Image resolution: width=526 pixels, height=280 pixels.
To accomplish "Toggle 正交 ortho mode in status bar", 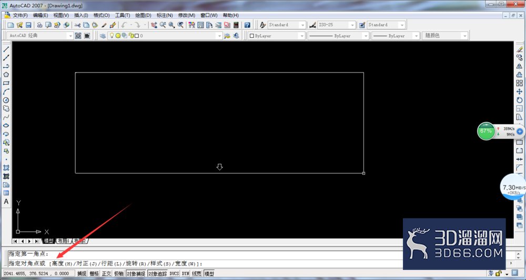I will pyautogui.click(x=106, y=274).
